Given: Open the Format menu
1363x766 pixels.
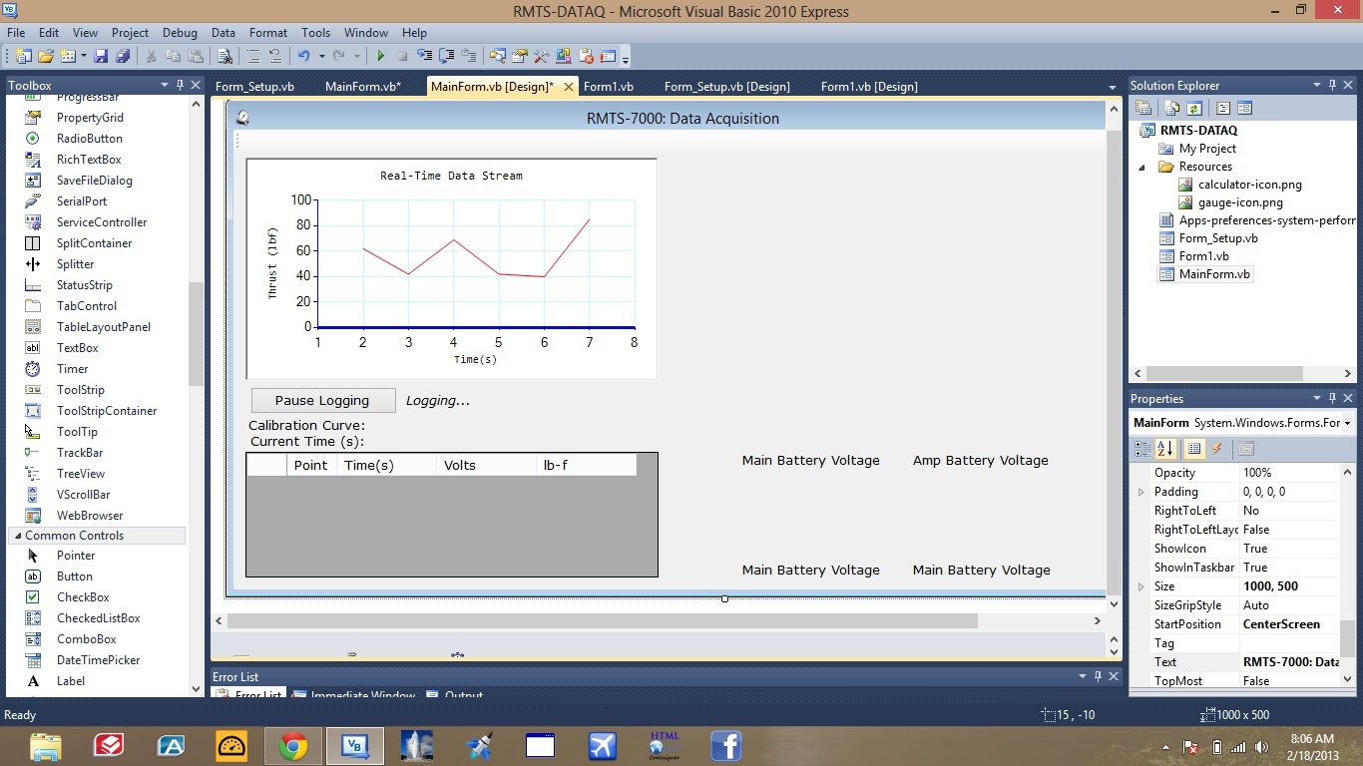Looking at the screenshot, I should click(268, 33).
